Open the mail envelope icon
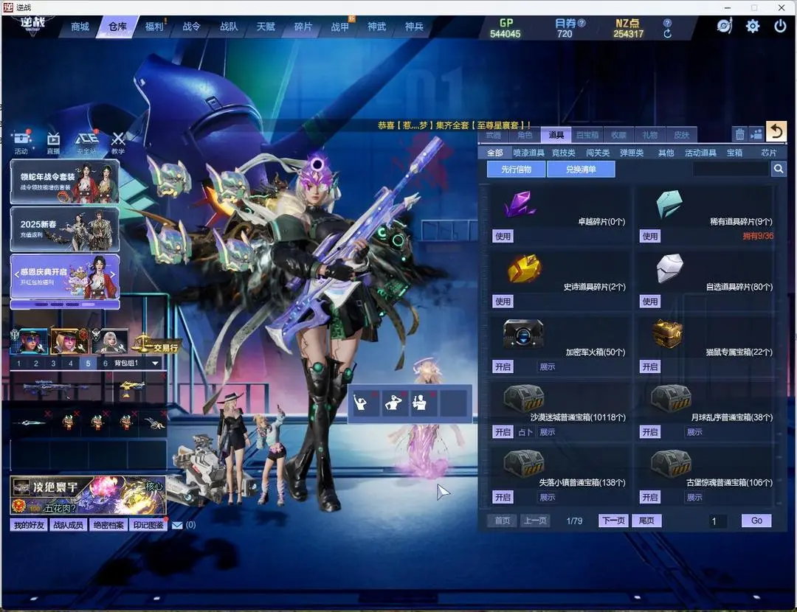The width and height of the screenshot is (797, 612). pos(177,525)
